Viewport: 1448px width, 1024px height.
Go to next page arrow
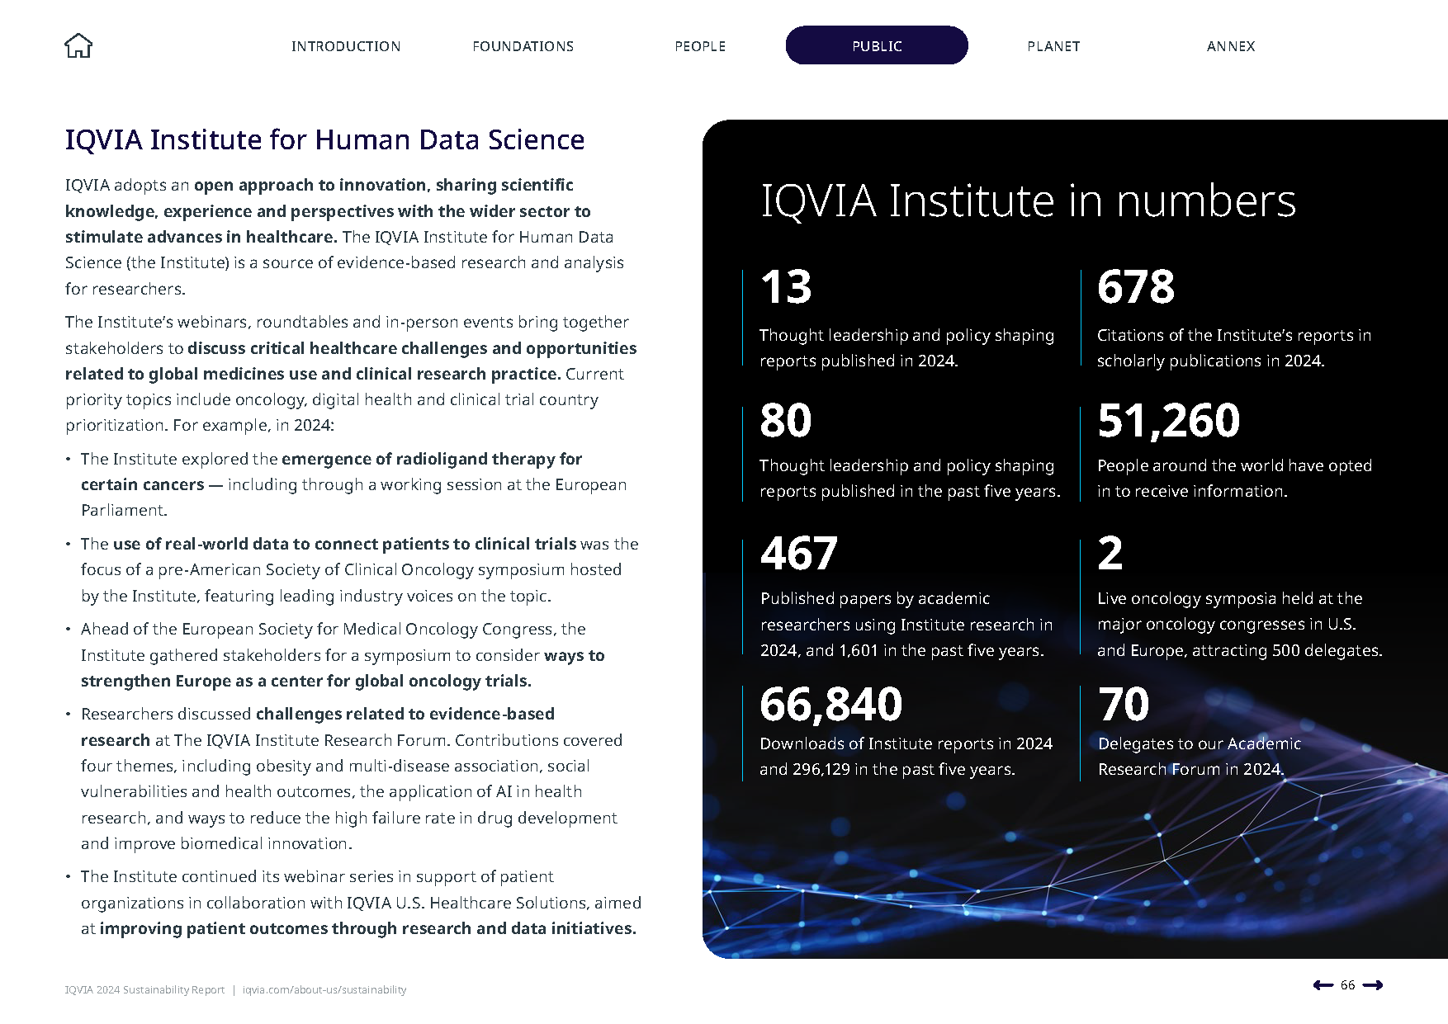pos(1373,984)
